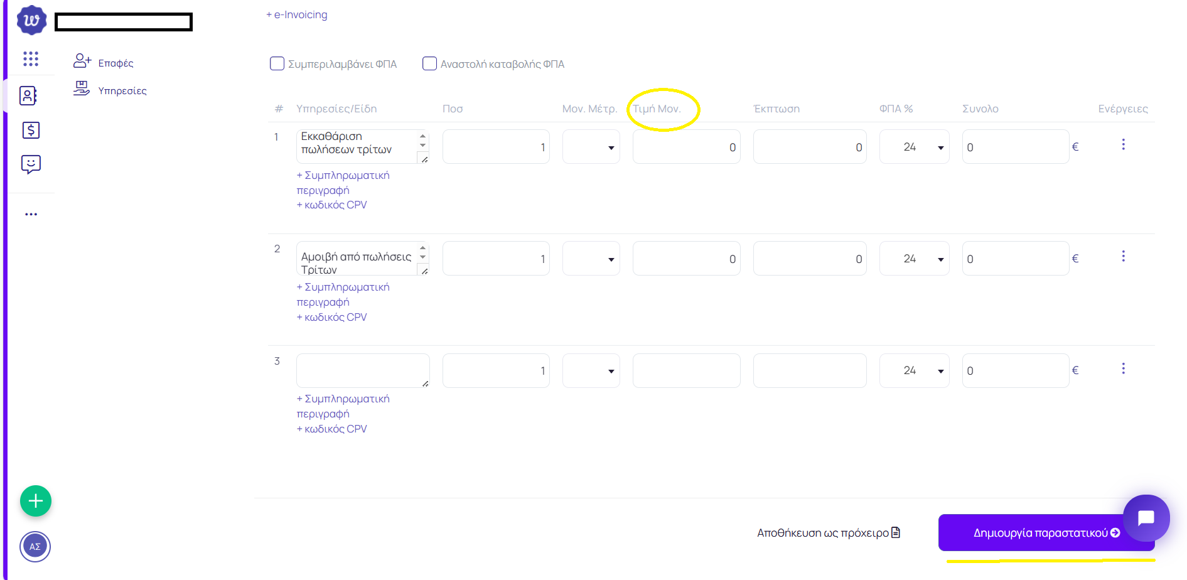Screen dimensions: 1187x580
Task: Click Δημιουργία παραστατικού button
Action: (x=1046, y=533)
